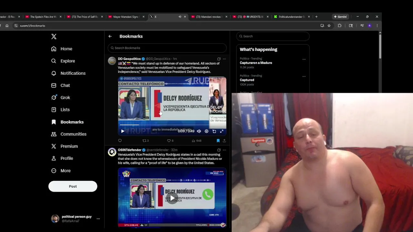Click the political person guy avatar
413x232 pixels.
pos(55,219)
